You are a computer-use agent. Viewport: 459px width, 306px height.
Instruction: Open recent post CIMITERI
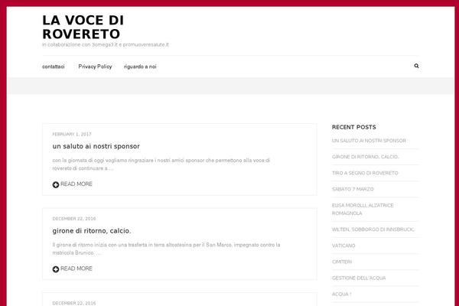[342, 262]
